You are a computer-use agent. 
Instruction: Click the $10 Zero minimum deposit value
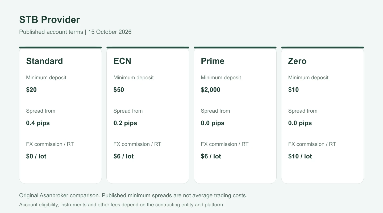pyautogui.click(x=293, y=90)
